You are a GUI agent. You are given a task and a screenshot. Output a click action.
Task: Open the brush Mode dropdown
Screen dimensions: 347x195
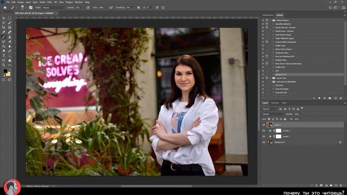click(x=54, y=8)
